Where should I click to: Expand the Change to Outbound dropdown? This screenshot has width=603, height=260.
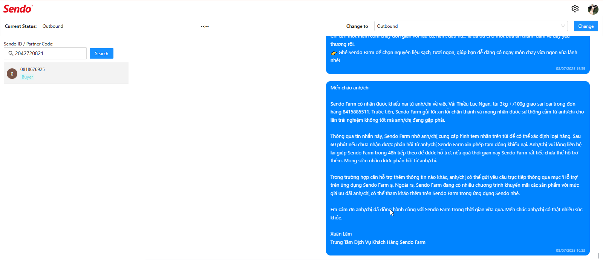click(471, 26)
